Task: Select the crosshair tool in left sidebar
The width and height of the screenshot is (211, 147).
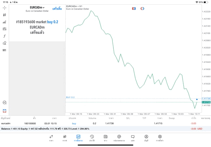Action: click(x=4, y=8)
